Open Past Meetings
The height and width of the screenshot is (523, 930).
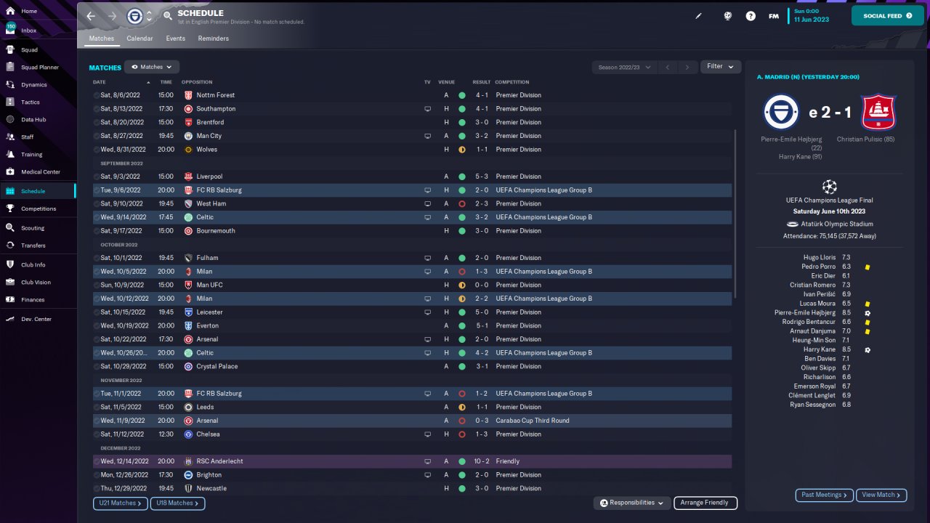click(824, 495)
